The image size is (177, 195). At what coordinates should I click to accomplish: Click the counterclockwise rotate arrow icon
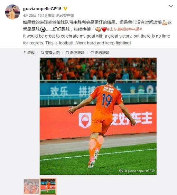tap(67, 53)
